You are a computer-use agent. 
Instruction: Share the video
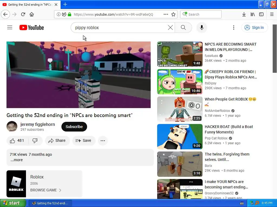coord(57,140)
